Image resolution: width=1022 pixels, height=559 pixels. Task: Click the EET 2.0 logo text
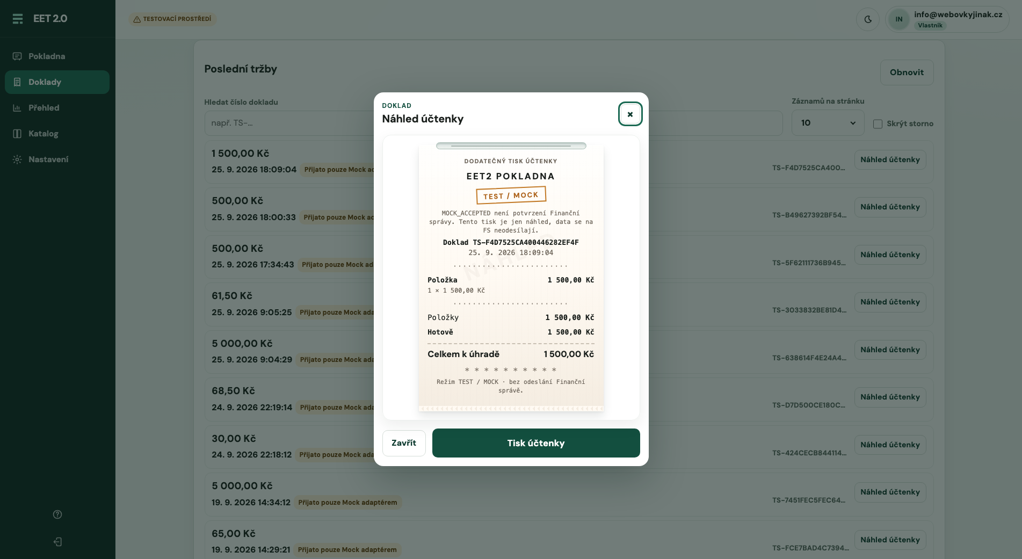tap(50, 19)
